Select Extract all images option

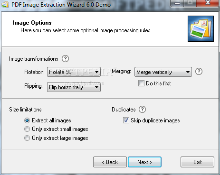(x=27, y=120)
